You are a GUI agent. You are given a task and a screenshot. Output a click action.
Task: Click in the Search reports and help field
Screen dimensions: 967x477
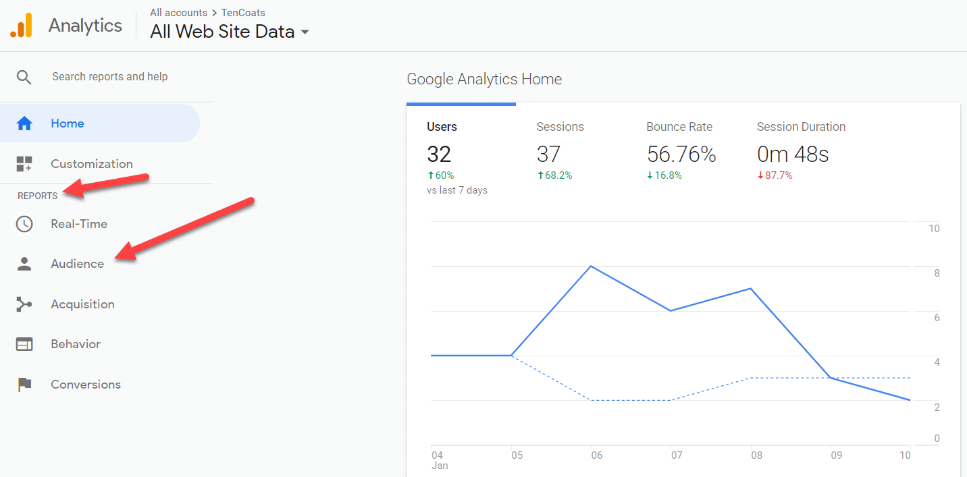(x=110, y=77)
